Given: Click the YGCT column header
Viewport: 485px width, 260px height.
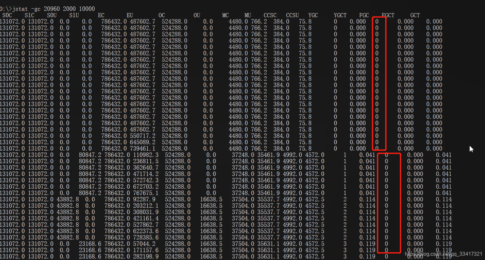Looking at the screenshot, I should (x=340, y=15).
